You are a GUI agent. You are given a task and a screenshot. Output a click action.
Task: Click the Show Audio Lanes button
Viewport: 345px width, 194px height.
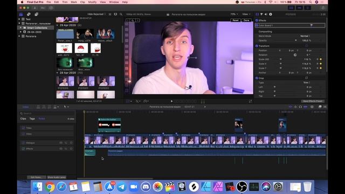(x=57, y=177)
